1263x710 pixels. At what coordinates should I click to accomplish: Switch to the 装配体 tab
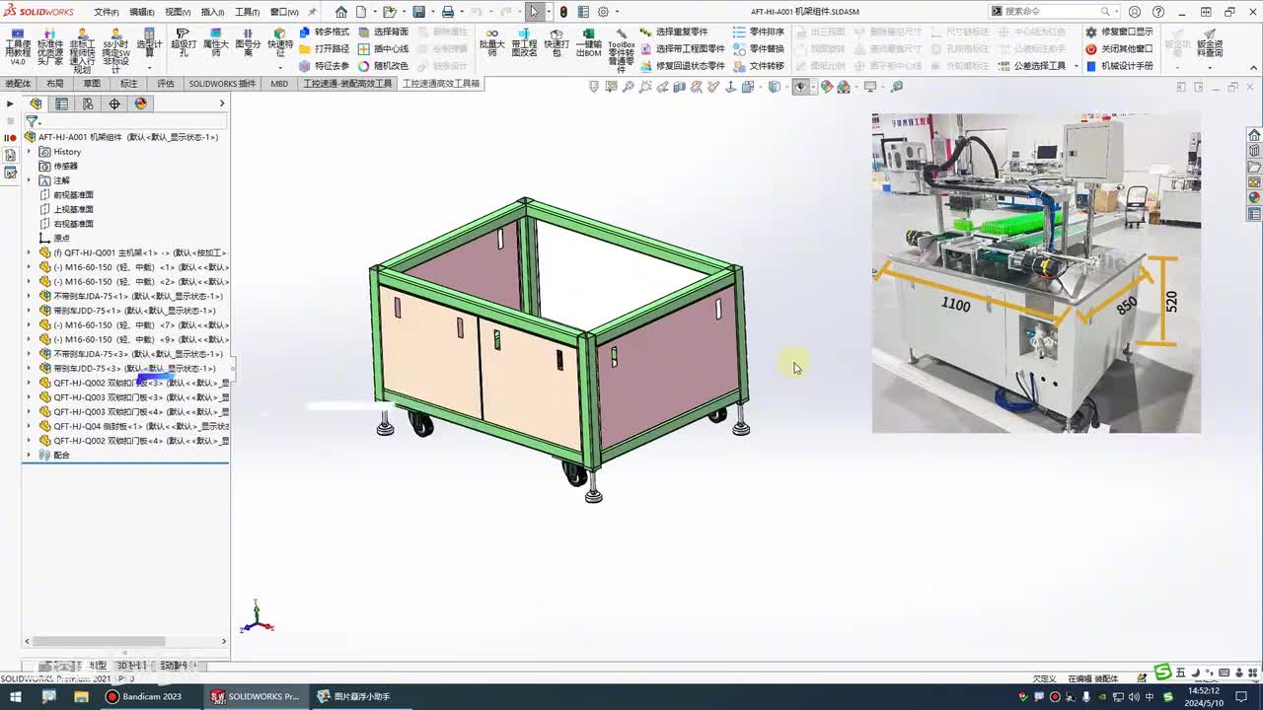(x=18, y=84)
